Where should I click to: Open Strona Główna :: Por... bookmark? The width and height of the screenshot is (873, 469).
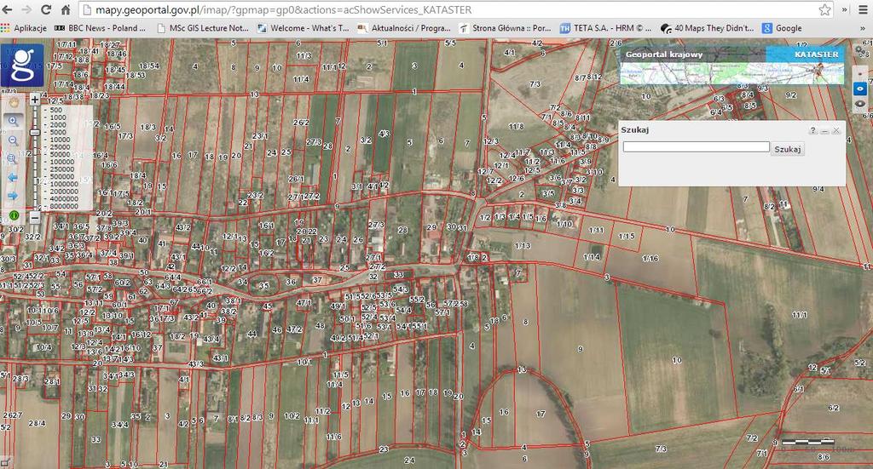506,28
